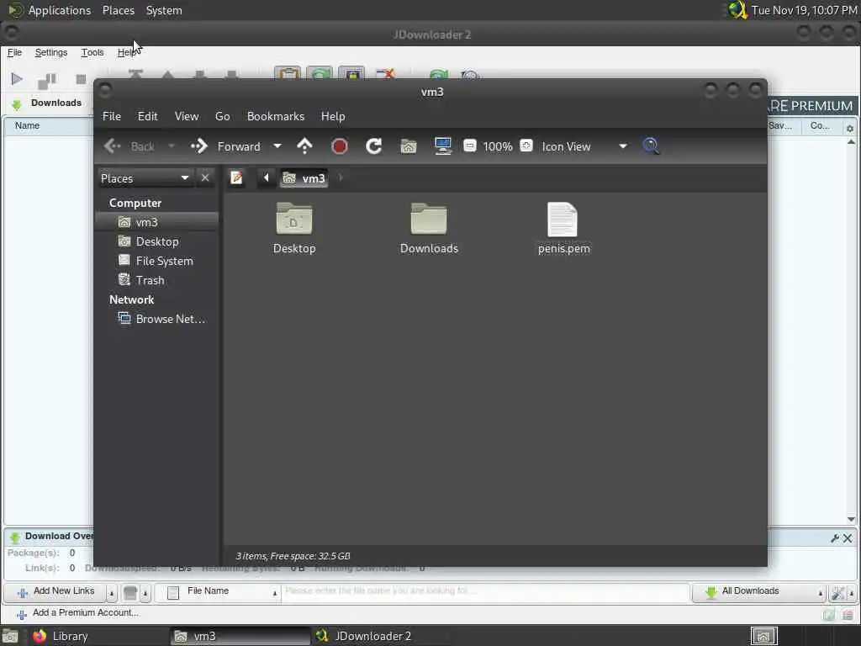Click the Back arrow in file manager
The width and height of the screenshot is (861, 646).
coord(113,146)
